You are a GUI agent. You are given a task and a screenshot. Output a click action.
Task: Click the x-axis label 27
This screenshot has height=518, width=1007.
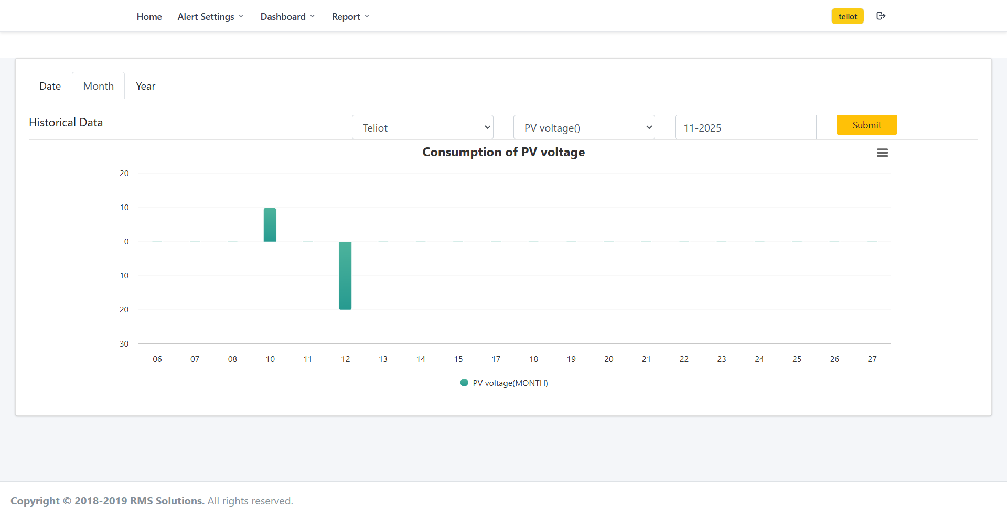(x=872, y=359)
